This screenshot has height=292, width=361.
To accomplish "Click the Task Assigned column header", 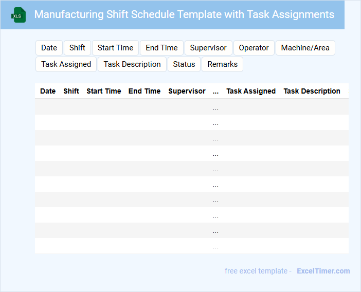I will (251, 91).
